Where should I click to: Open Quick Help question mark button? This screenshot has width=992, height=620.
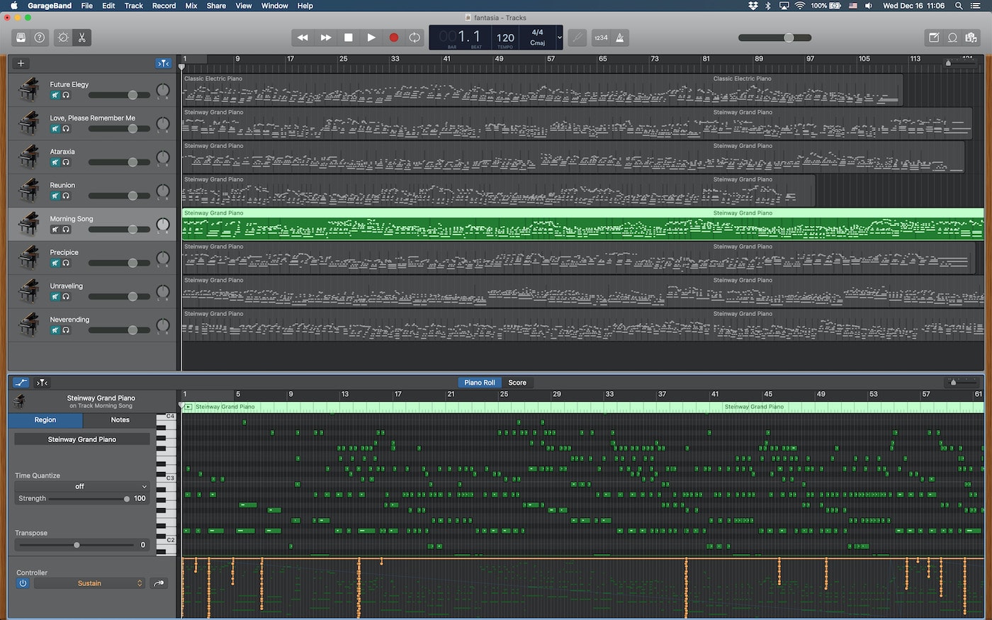click(x=40, y=38)
